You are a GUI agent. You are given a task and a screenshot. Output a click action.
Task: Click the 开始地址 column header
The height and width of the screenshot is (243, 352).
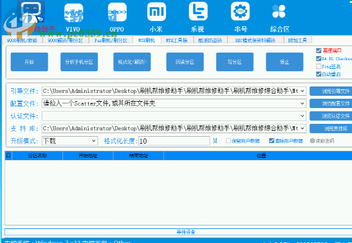tap(88, 155)
